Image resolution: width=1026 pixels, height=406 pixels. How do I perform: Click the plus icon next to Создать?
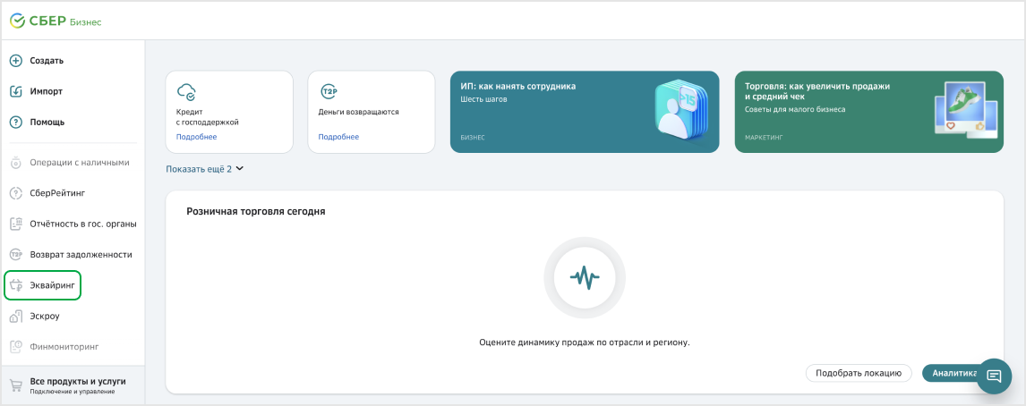coord(15,61)
